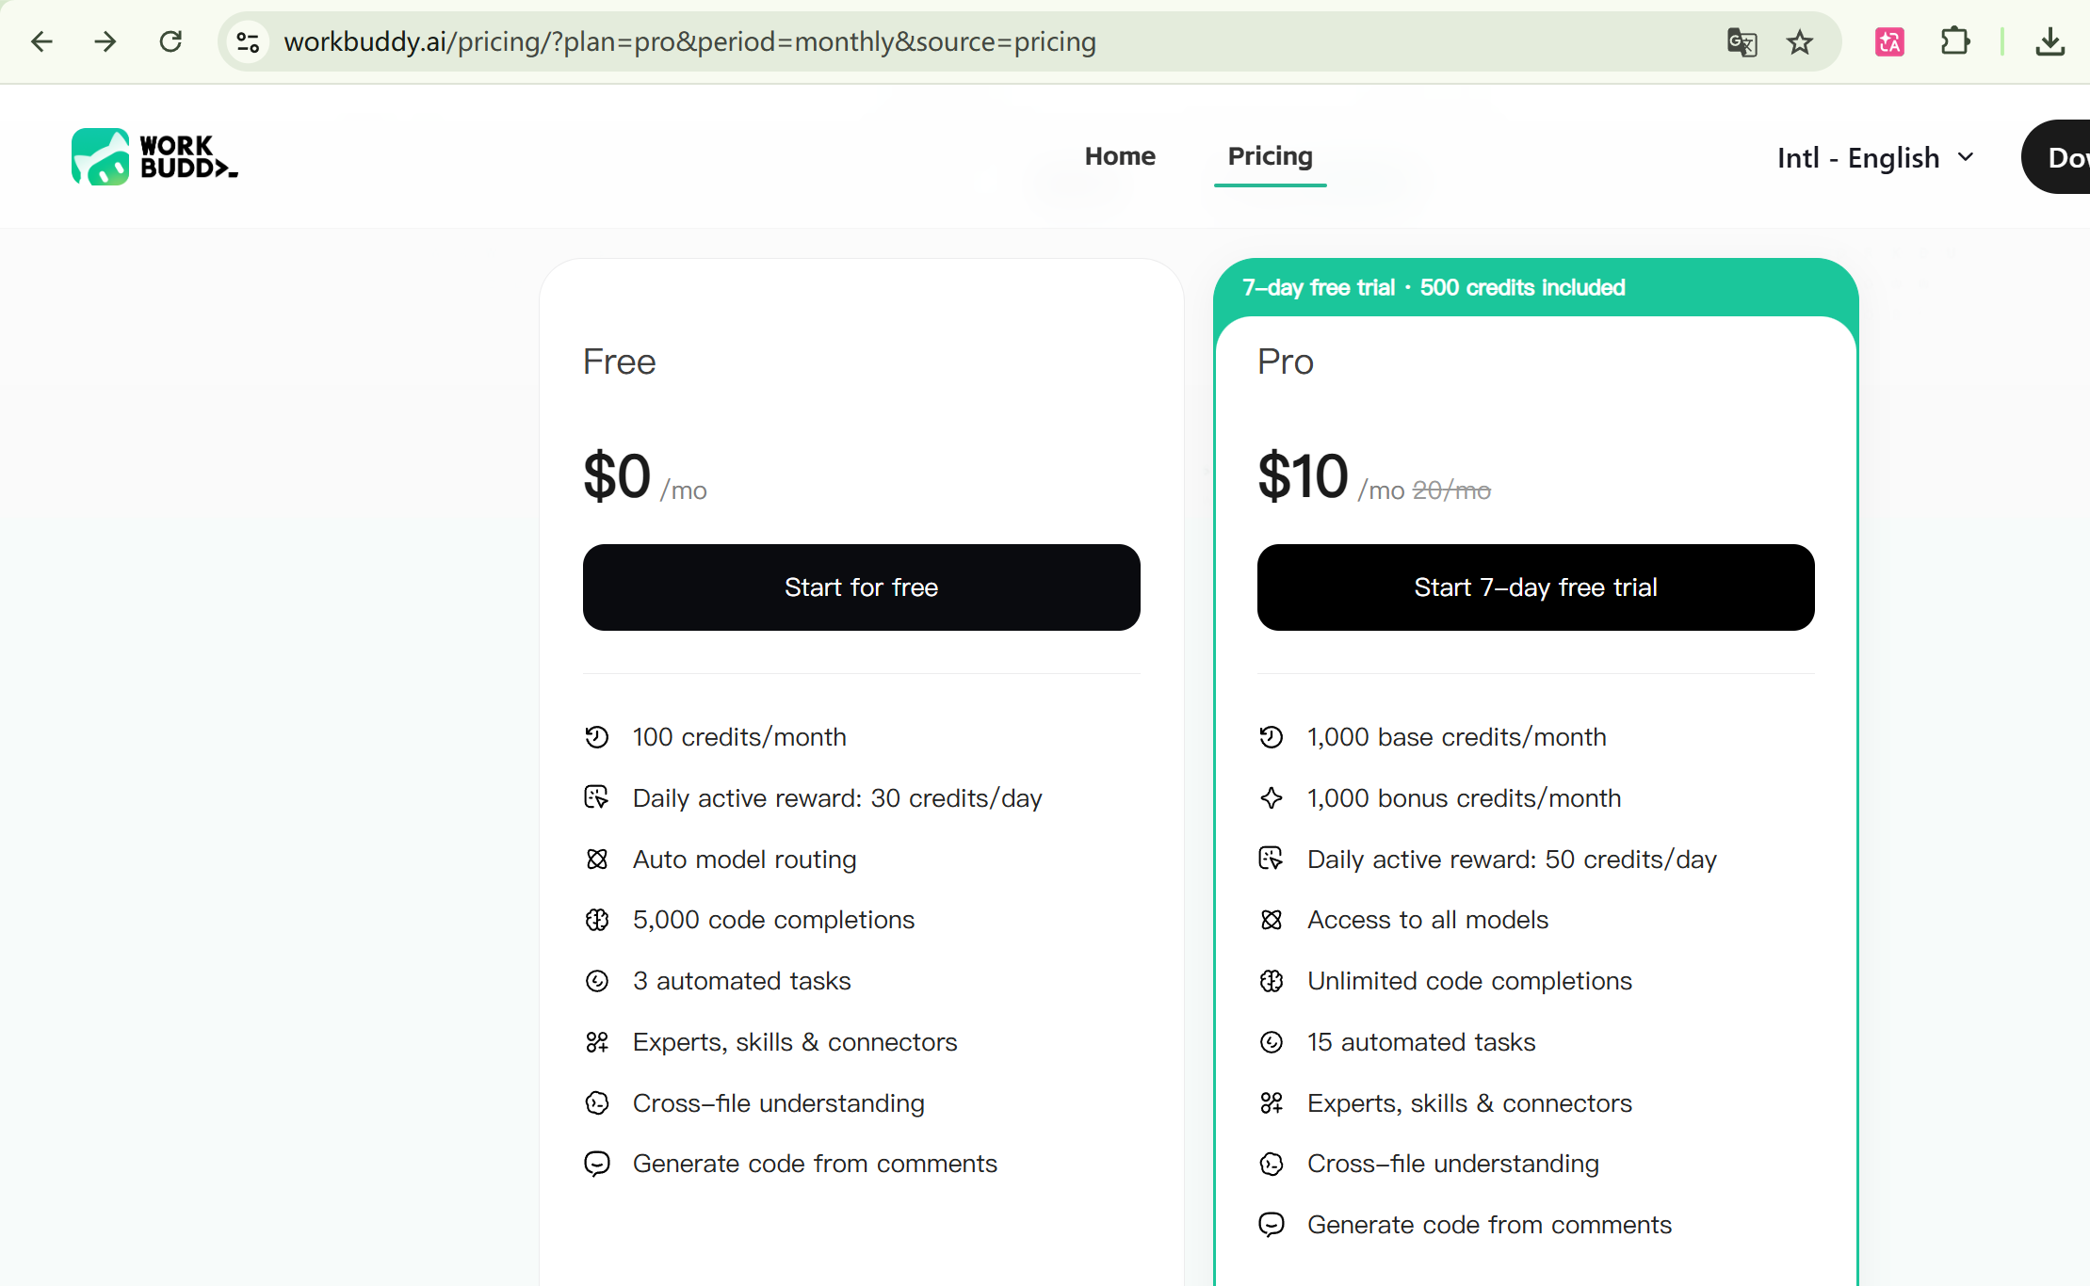Screen dimensions: 2090x1286
Task: Click the 15 automated tasks text
Action: pyautogui.click(x=1421, y=1042)
